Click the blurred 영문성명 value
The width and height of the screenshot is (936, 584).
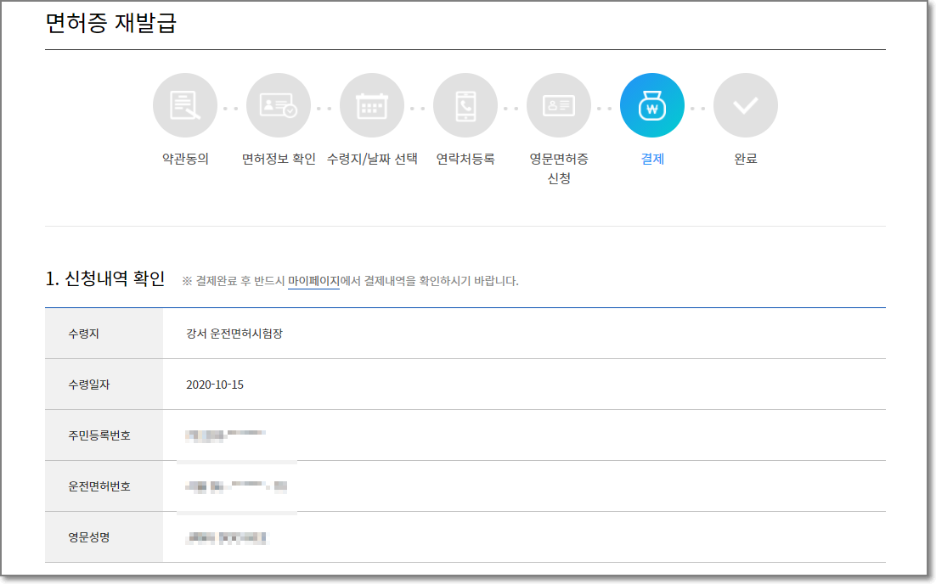(x=227, y=538)
